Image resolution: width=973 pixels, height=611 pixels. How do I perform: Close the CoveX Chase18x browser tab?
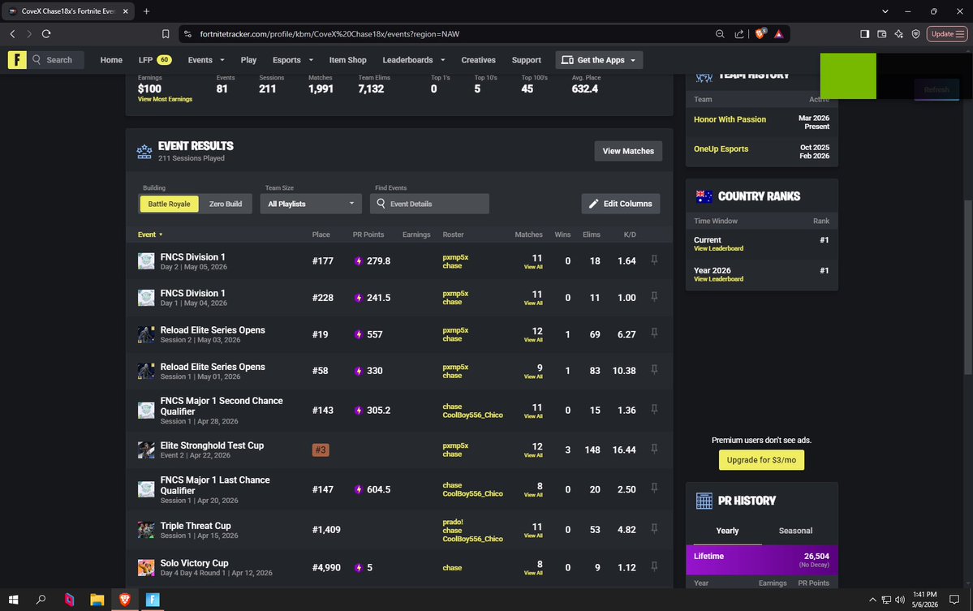pos(125,11)
